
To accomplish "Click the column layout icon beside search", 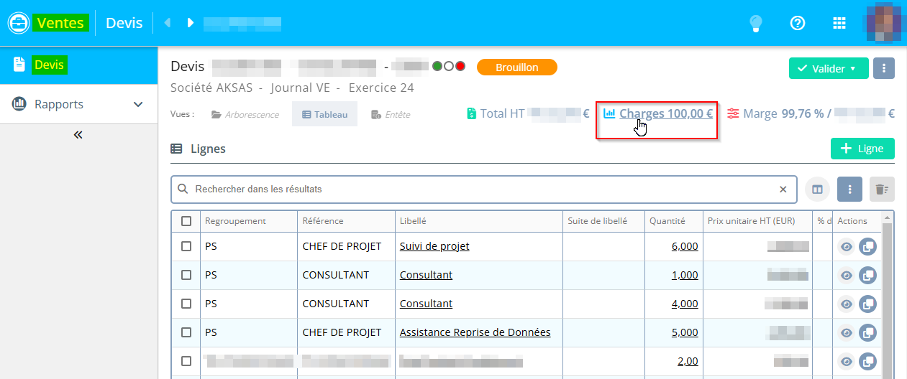I will click(x=817, y=189).
